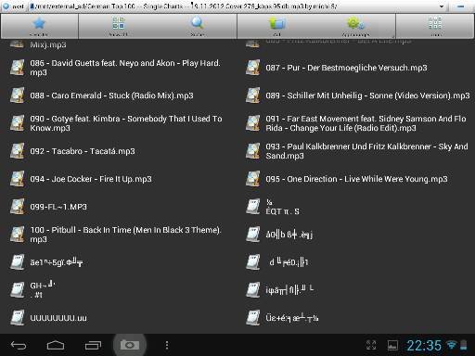The image size is (475, 356).
Task: Open the recent apps button
Action: [x=93, y=345]
